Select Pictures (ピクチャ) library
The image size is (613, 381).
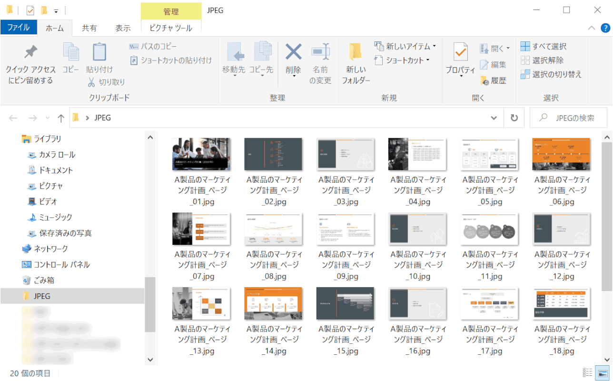click(x=45, y=186)
